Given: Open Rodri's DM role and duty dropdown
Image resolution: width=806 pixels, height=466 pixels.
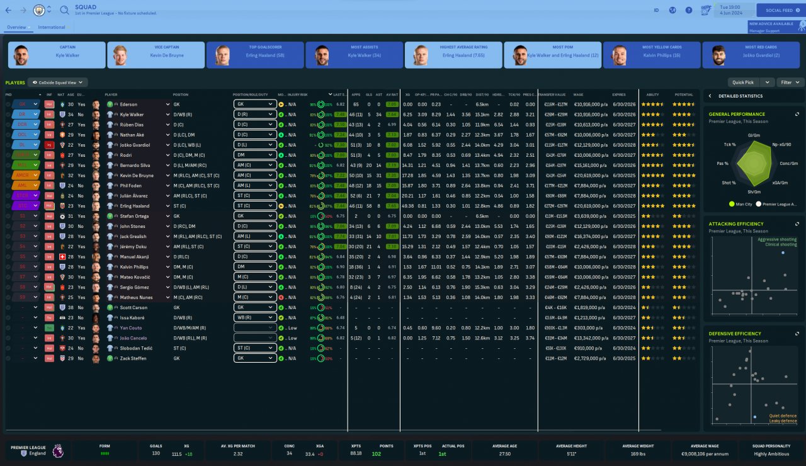Looking at the screenshot, I should click(255, 155).
